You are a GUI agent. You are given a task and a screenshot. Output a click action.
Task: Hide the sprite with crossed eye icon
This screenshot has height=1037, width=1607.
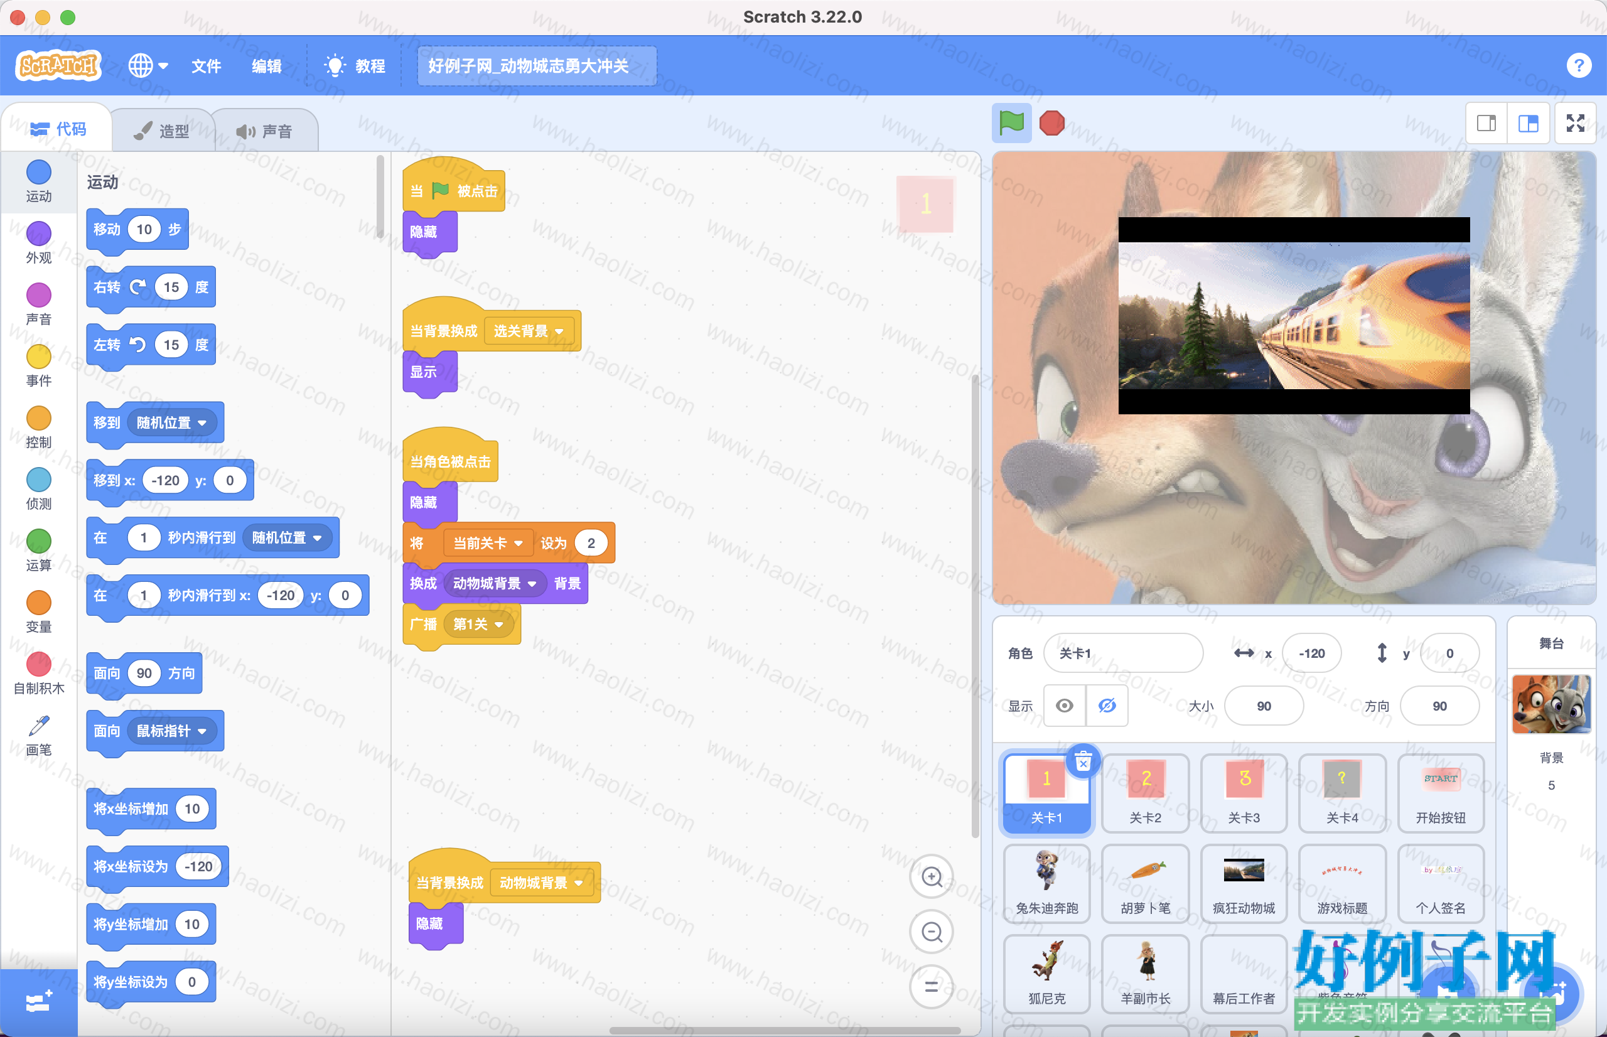coord(1107,706)
